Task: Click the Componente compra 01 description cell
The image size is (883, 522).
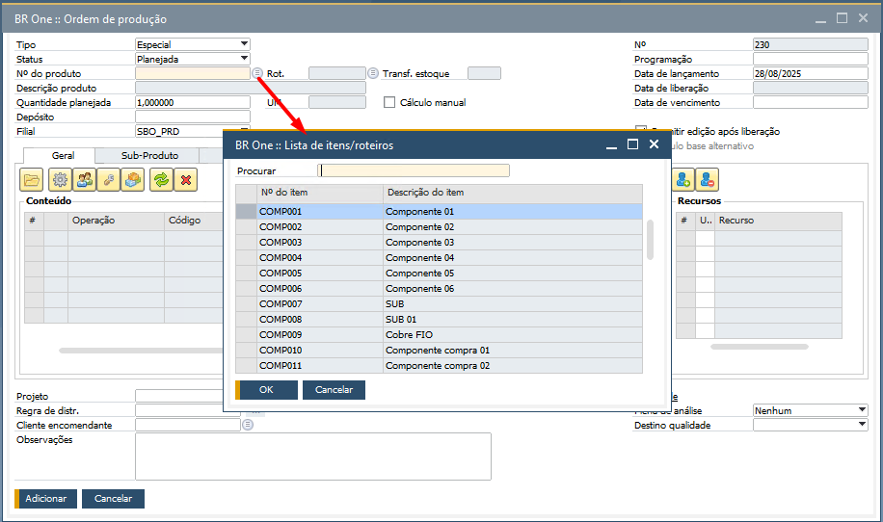Action: (513, 350)
